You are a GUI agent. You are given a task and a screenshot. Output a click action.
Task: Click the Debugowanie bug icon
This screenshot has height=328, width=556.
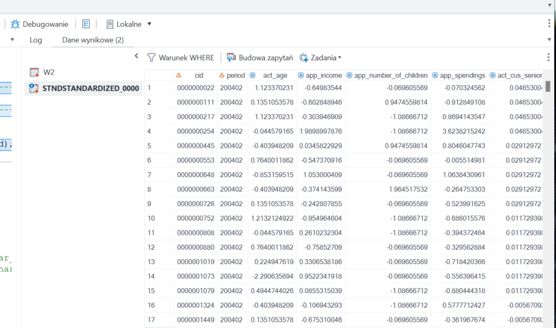coord(16,24)
